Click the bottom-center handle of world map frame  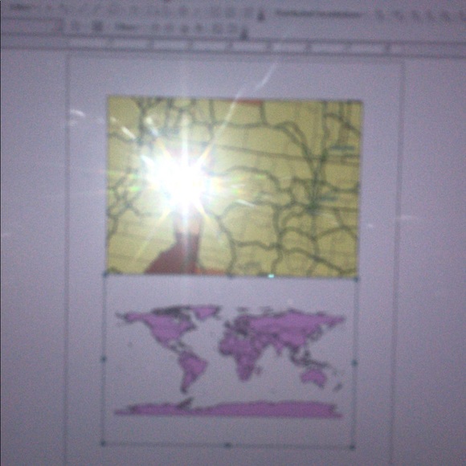click(x=227, y=445)
